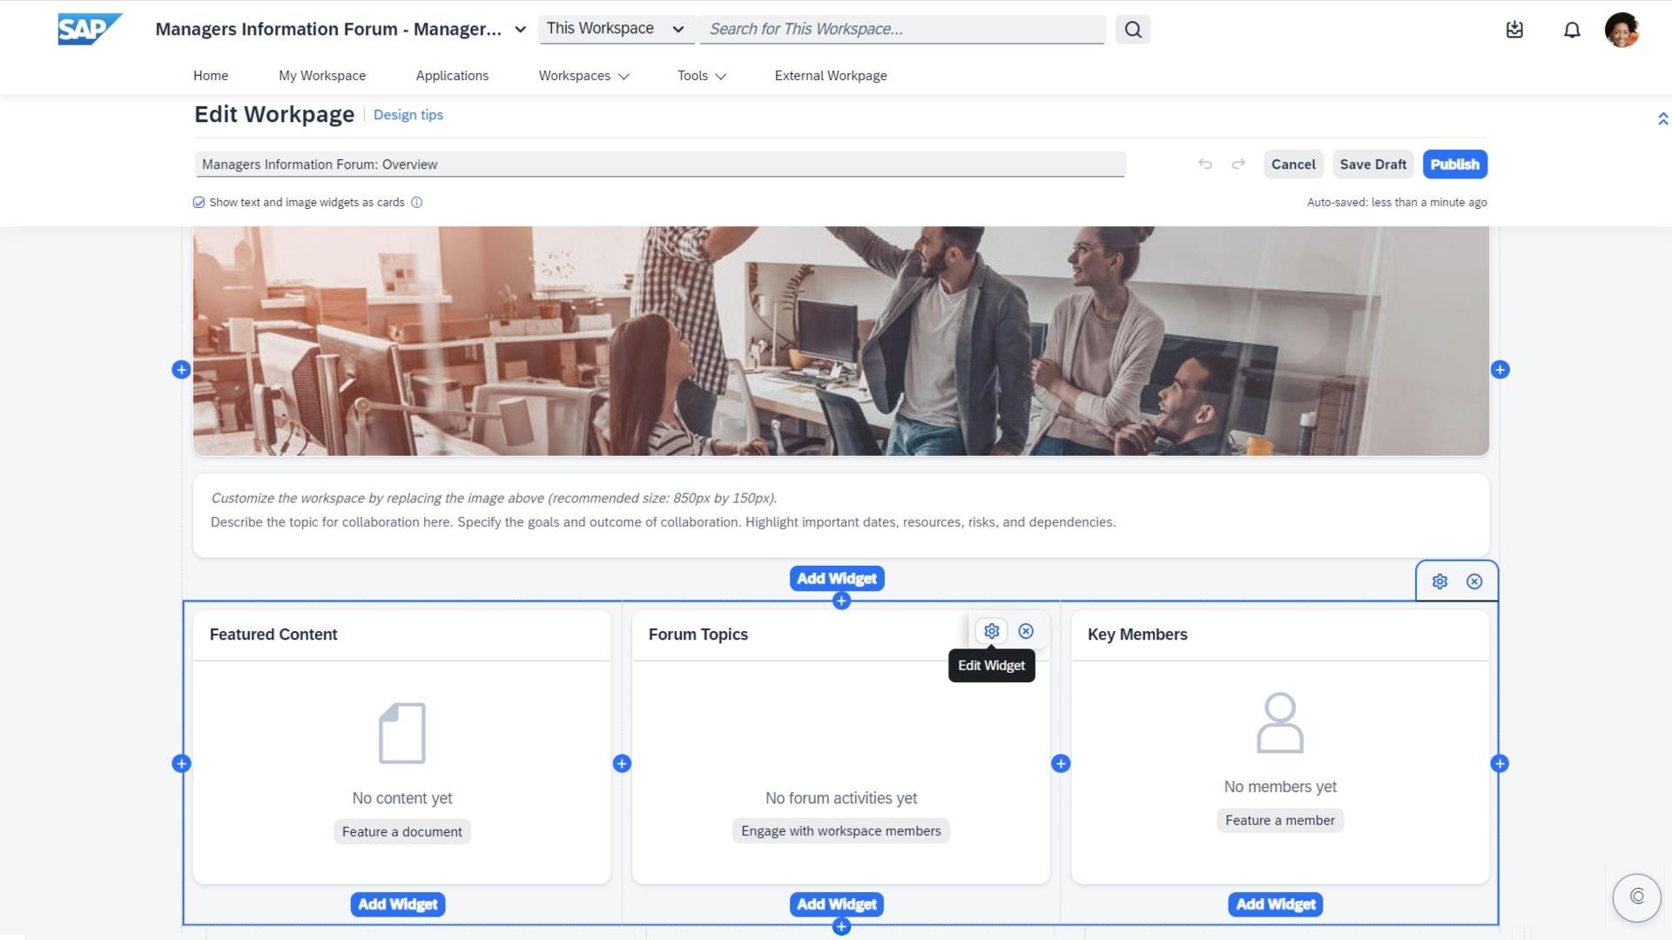Click info icon beside cards checkbox

[416, 203]
